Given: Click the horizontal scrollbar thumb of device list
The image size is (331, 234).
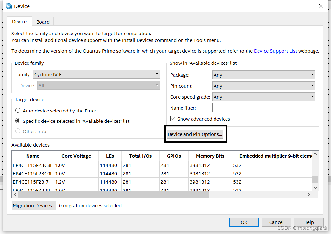Looking at the screenshot, I should [114, 194].
